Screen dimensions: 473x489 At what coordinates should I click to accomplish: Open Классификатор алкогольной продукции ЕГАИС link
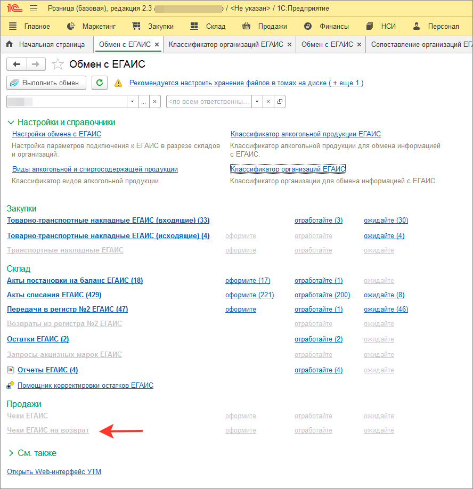[x=306, y=134]
